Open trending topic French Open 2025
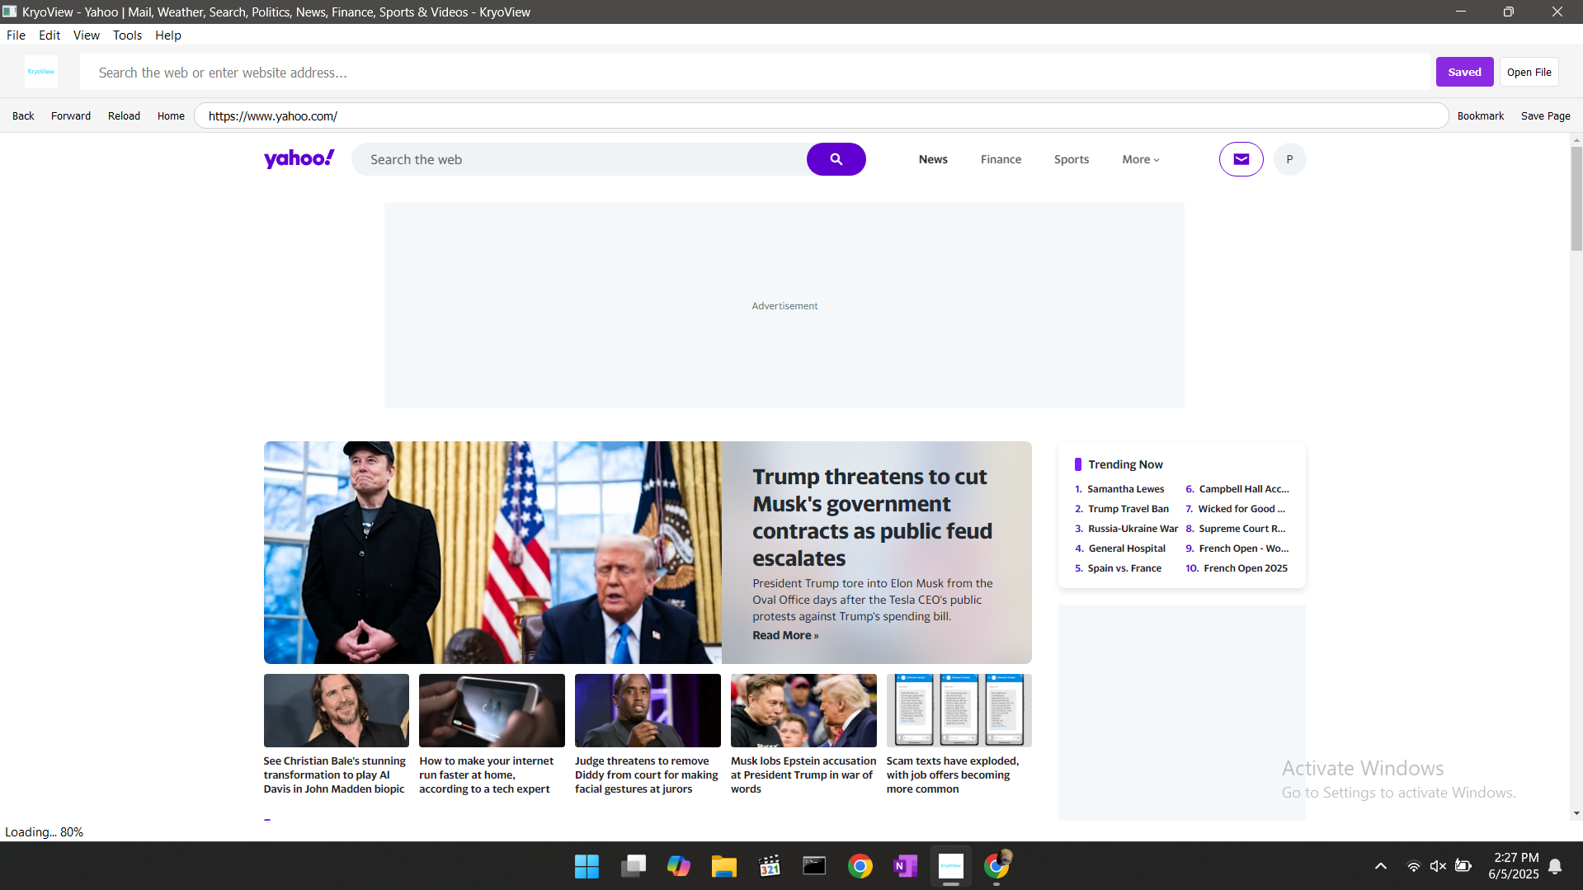 1246,568
